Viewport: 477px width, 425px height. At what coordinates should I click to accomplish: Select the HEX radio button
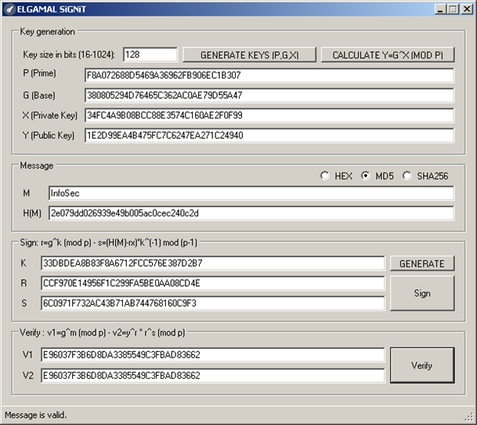(325, 176)
